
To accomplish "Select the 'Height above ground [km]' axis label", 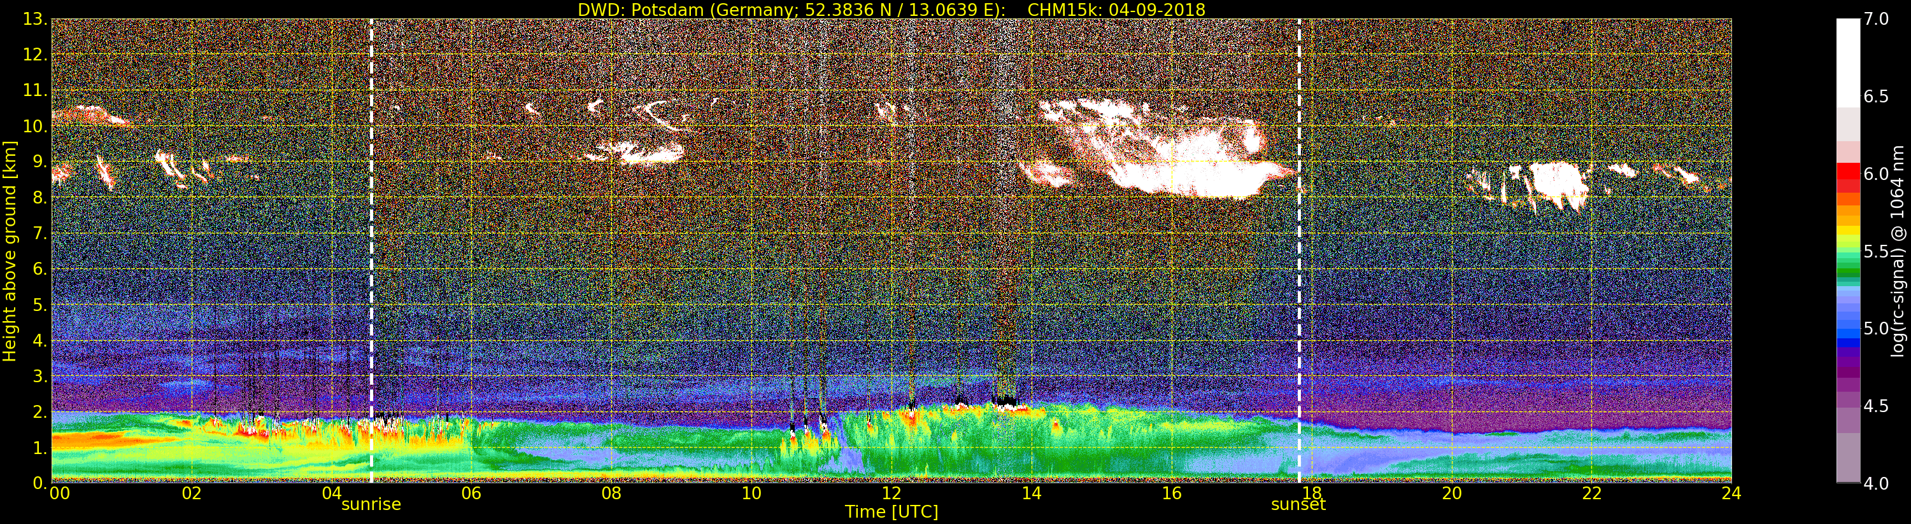I will (x=10, y=251).
